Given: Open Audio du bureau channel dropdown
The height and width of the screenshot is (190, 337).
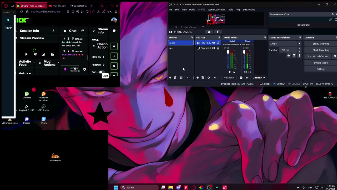Looking at the screenshot, I should pyautogui.click(x=240, y=44).
